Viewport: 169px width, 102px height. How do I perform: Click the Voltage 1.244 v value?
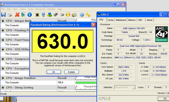147,40
